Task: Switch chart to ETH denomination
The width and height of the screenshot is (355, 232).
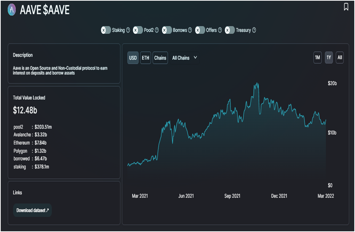Action: point(145,58)
